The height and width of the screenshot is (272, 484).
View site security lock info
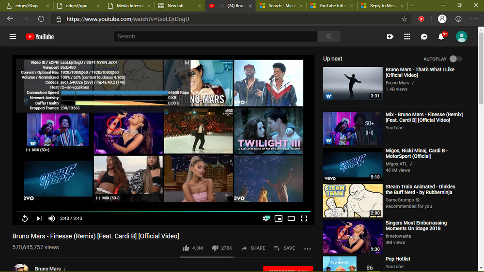coord(59,19)
